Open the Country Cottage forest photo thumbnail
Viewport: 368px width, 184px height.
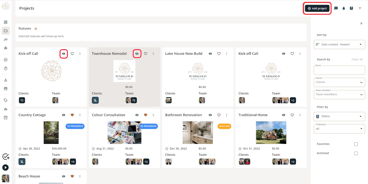coord(51,133)
